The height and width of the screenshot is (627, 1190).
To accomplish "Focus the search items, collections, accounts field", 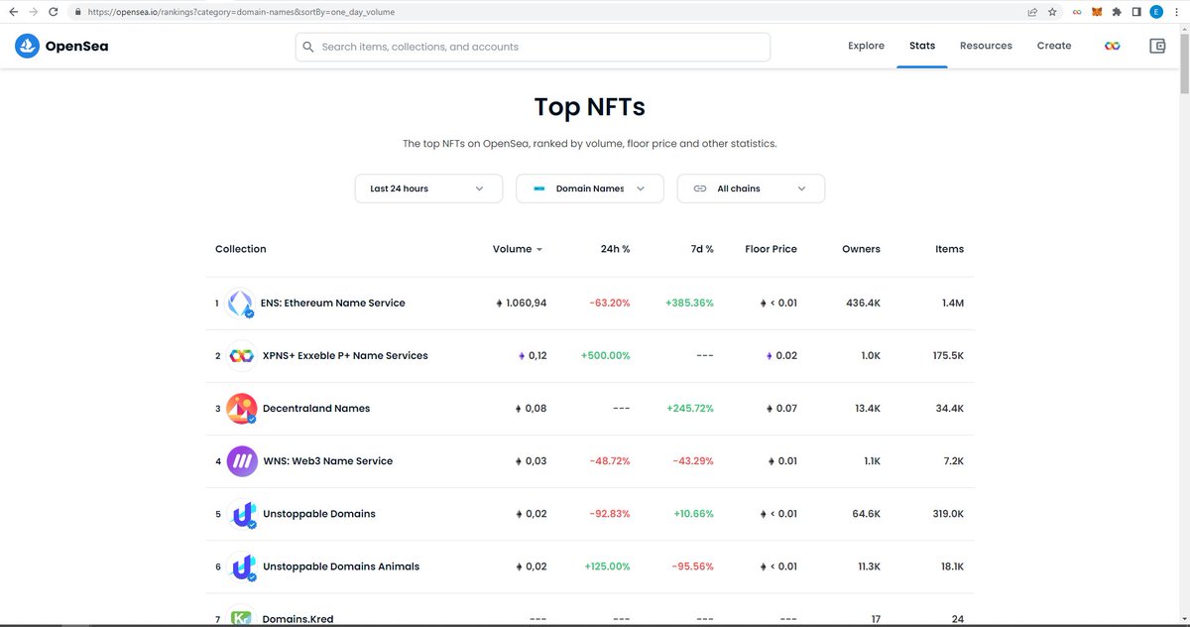I will [x=533, y=47].
